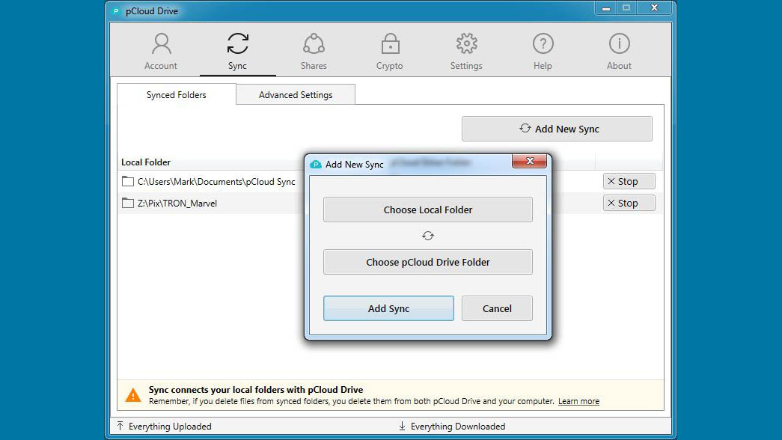
Task: Click the folder icon beside pCloud Sync path
Action: tap(128, 181)
